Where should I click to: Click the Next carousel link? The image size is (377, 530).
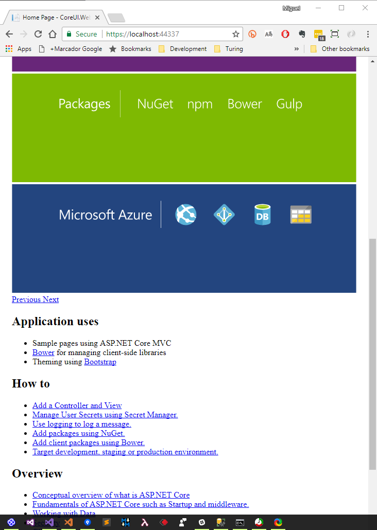[51, 299]
